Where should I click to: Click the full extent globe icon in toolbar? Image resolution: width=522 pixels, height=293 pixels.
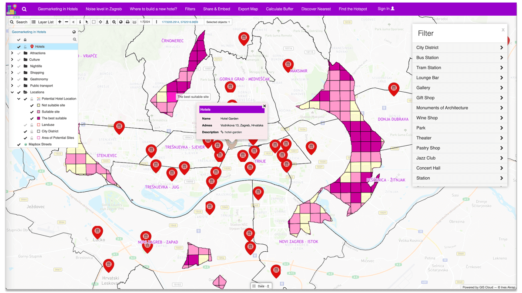(120, 22)
